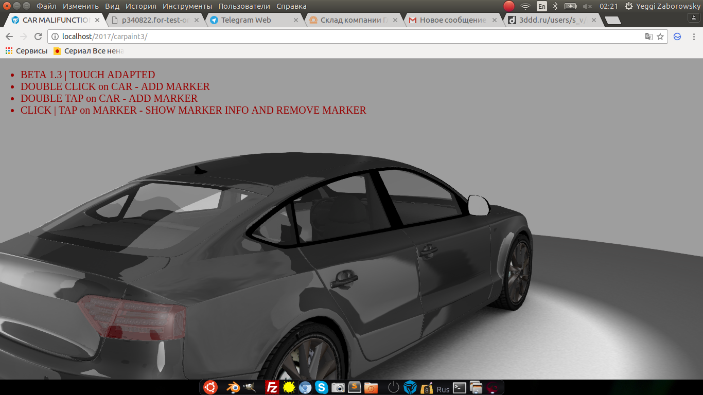Open the Wi-Fi network indicator
Viewport: 703px width, 395px height.
(525, 6)
